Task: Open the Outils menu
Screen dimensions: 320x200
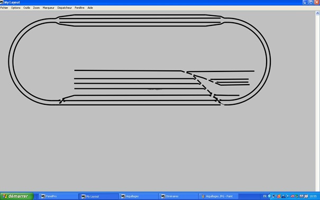Action: pos(26,8)
